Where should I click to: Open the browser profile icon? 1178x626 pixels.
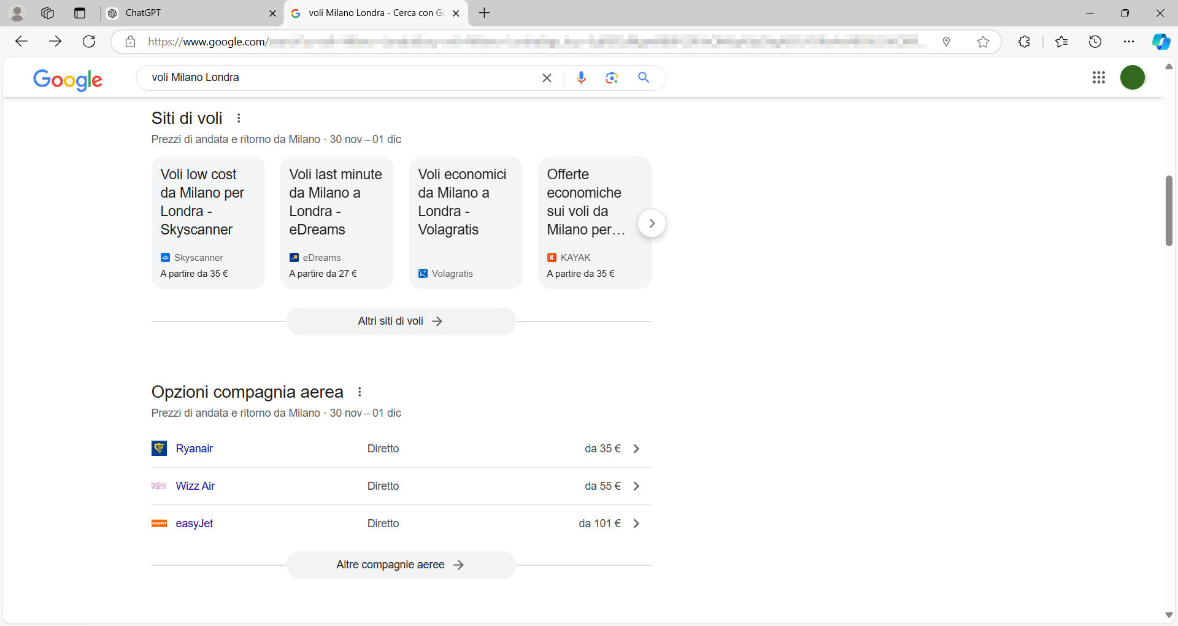[x=17, y=13]
